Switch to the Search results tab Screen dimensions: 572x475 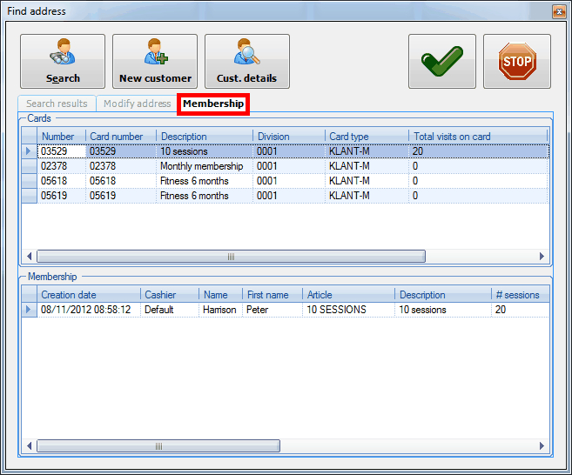[x=57, y=104]
